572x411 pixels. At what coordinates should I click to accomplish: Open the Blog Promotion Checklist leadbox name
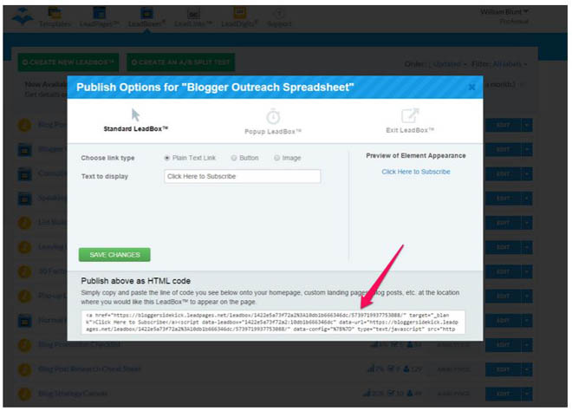[80, 344]
